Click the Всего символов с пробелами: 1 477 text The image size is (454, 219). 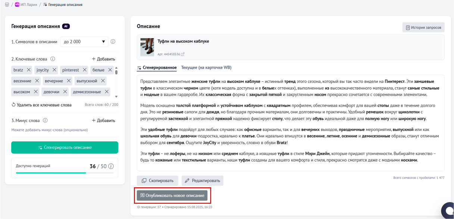(x=419, y=178)
